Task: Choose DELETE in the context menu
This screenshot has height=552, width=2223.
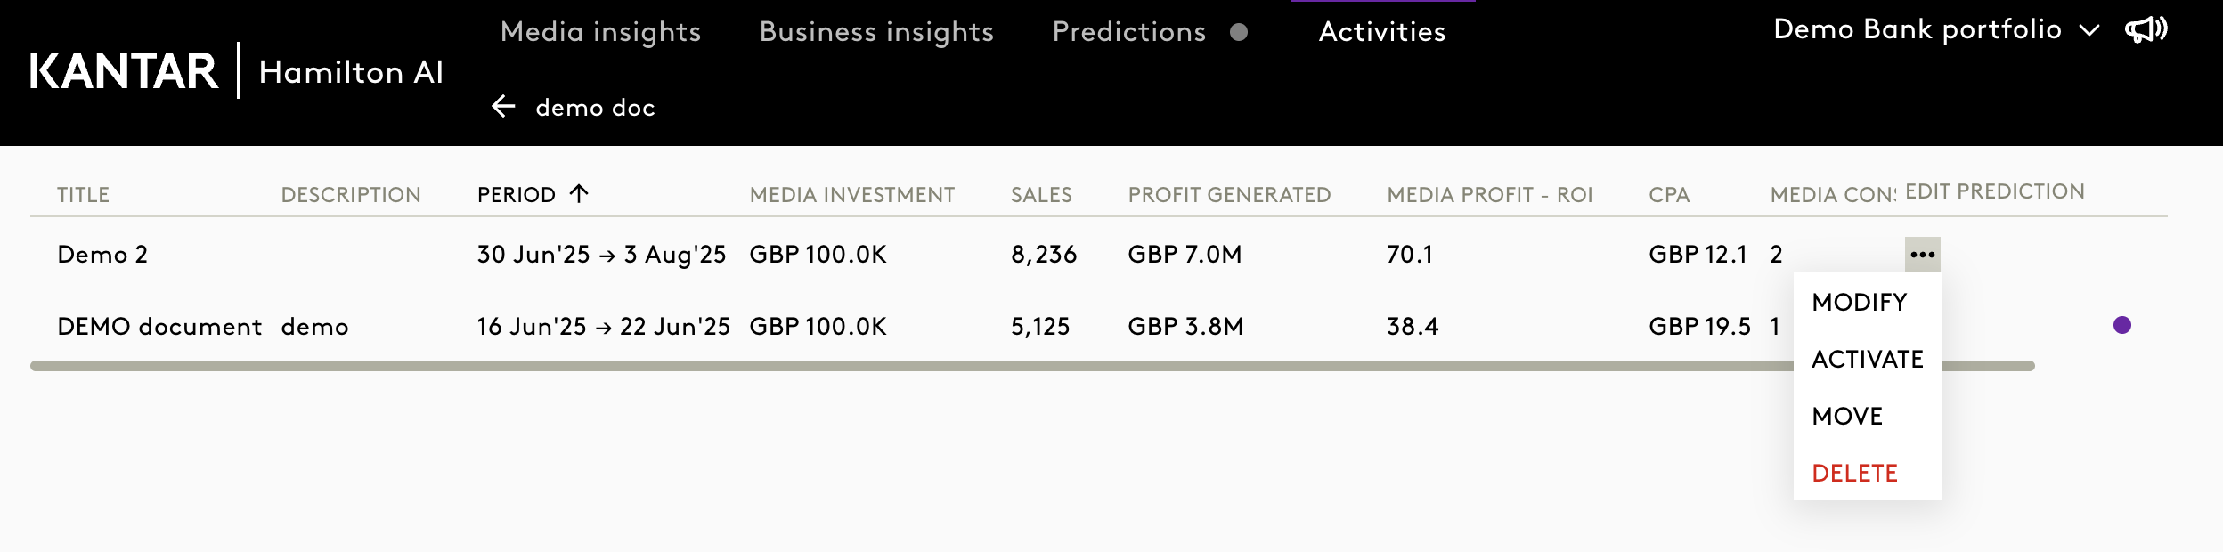Action: (x=1854, y=474)
